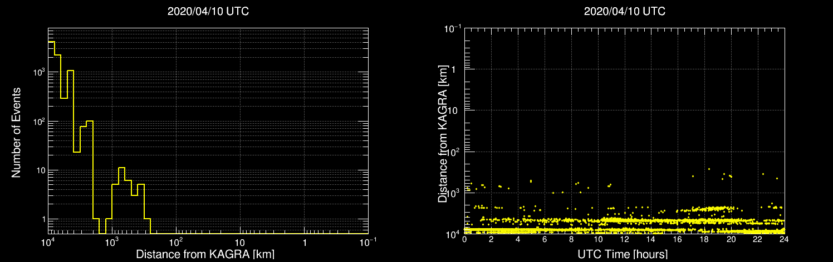Click hour 10 on the UTC Time axis
The image size is (833, 262).
(x=598, y=239)
